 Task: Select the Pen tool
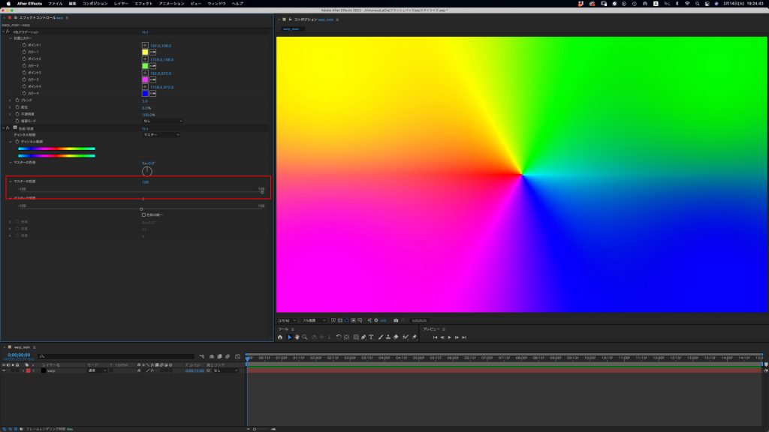(x=363, y=337)
